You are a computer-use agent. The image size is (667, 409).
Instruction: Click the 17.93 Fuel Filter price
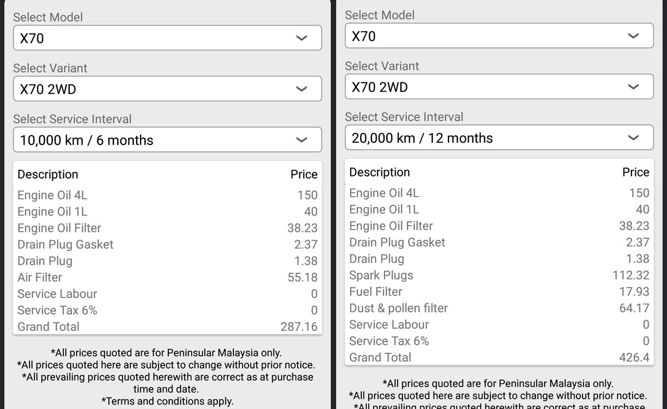634,292
